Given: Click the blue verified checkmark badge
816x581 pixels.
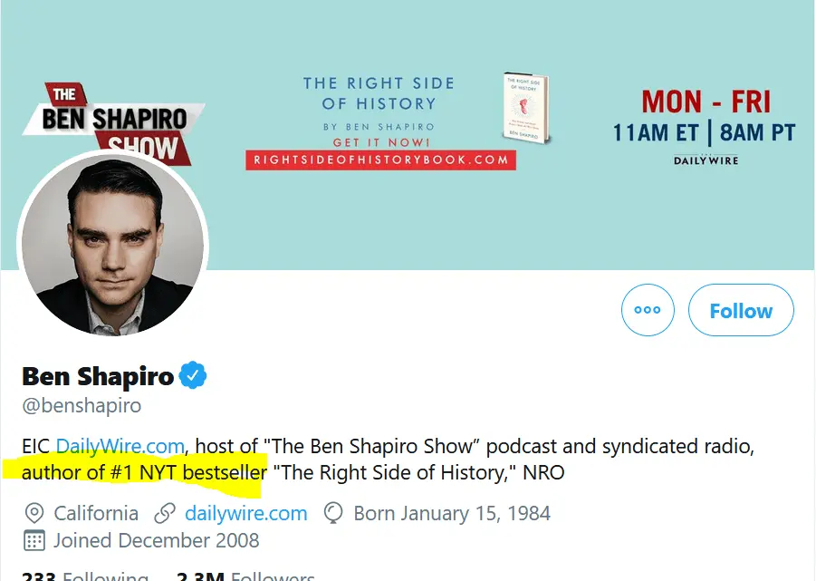Looking at the screenshot, I should coord(193,375).
